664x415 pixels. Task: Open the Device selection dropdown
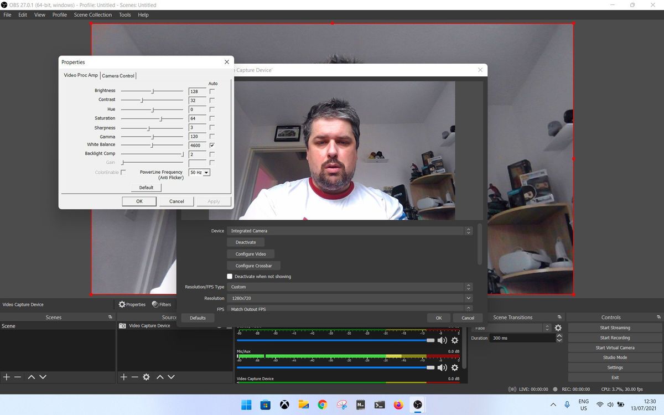pos(349,231)
